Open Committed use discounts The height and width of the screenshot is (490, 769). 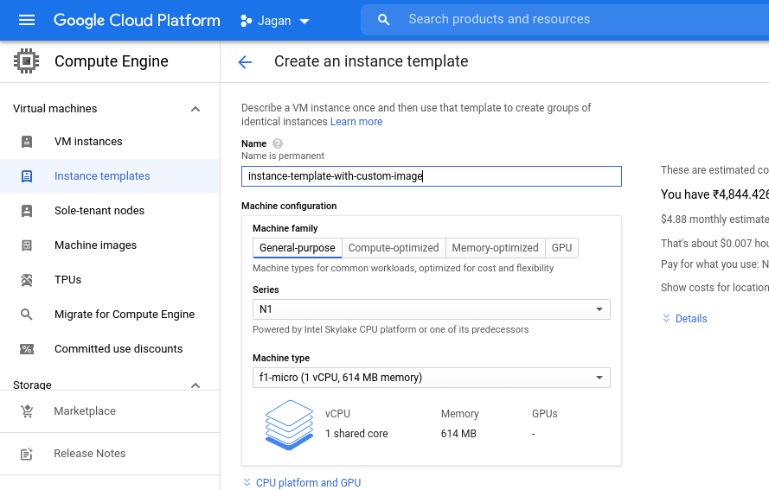coord(119,349)
